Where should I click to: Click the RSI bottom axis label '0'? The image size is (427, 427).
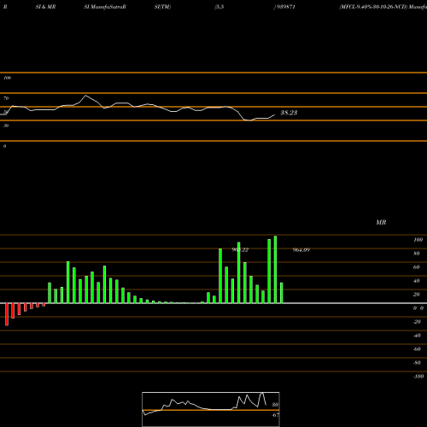pos(4,146)
